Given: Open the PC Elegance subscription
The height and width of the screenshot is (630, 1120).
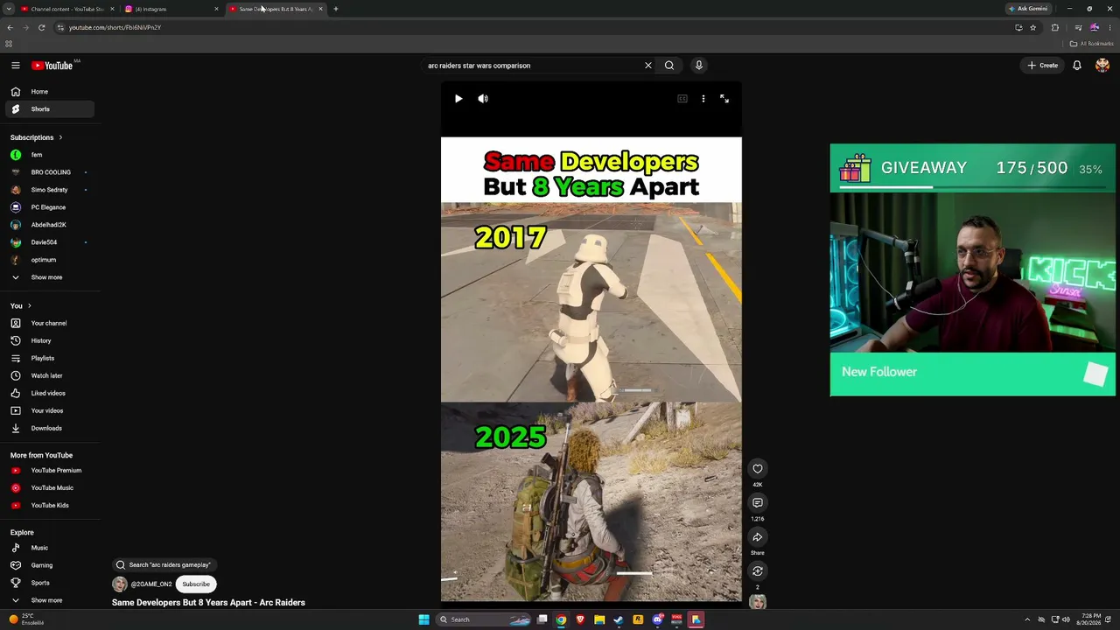Looking at the screenshot, I should (50, 207).
